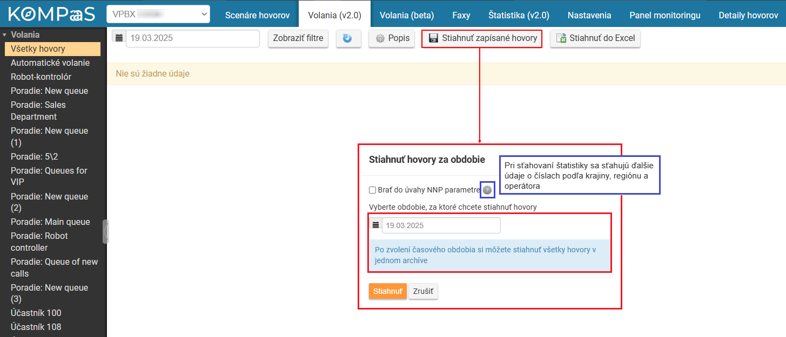This screenshot has height=337, width=786.
Task: Collapse the Volania sidebar section
Action: pos(4,35)
